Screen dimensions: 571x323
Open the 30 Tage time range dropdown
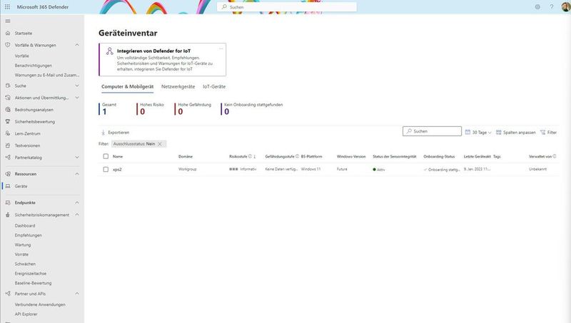[x=478, y=133]
